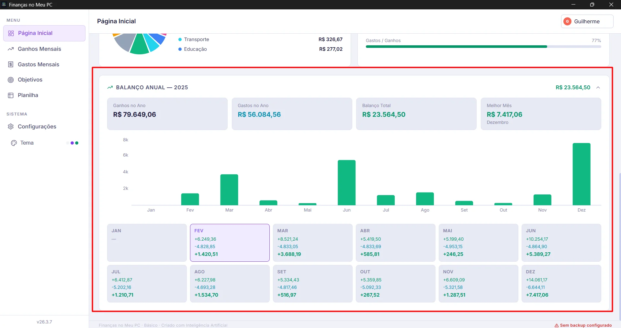
Task: Click the Dez bar in the chart
Action: (581, 174)
